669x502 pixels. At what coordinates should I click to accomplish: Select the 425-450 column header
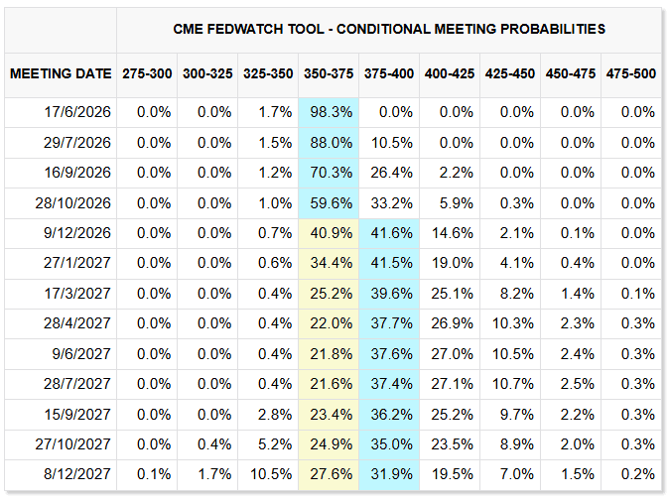(510, 73)
